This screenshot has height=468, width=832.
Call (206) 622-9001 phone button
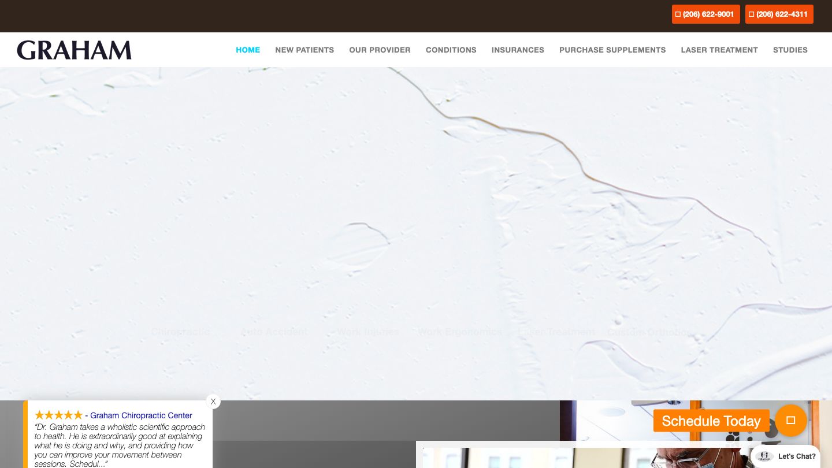tap(705, 14)
